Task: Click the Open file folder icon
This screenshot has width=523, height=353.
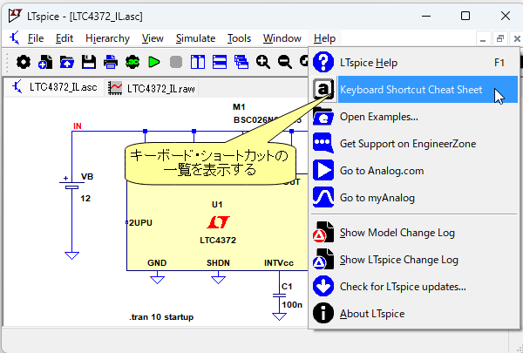Action: pyautogui.click(x=67, y=62)
